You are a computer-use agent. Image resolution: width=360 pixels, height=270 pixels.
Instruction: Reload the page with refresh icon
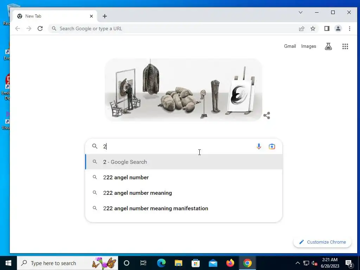tap(40, 28)
